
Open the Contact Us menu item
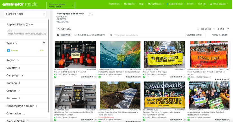pyautogui.click(x=114, y=4)
